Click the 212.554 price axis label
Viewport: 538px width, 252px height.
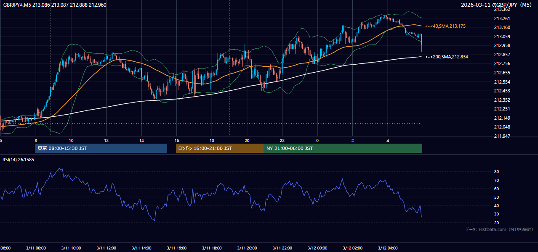pos(502,82)
